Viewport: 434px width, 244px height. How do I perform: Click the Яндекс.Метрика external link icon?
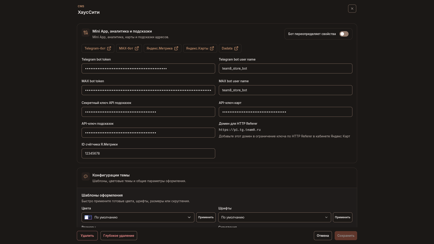(176, 48)
